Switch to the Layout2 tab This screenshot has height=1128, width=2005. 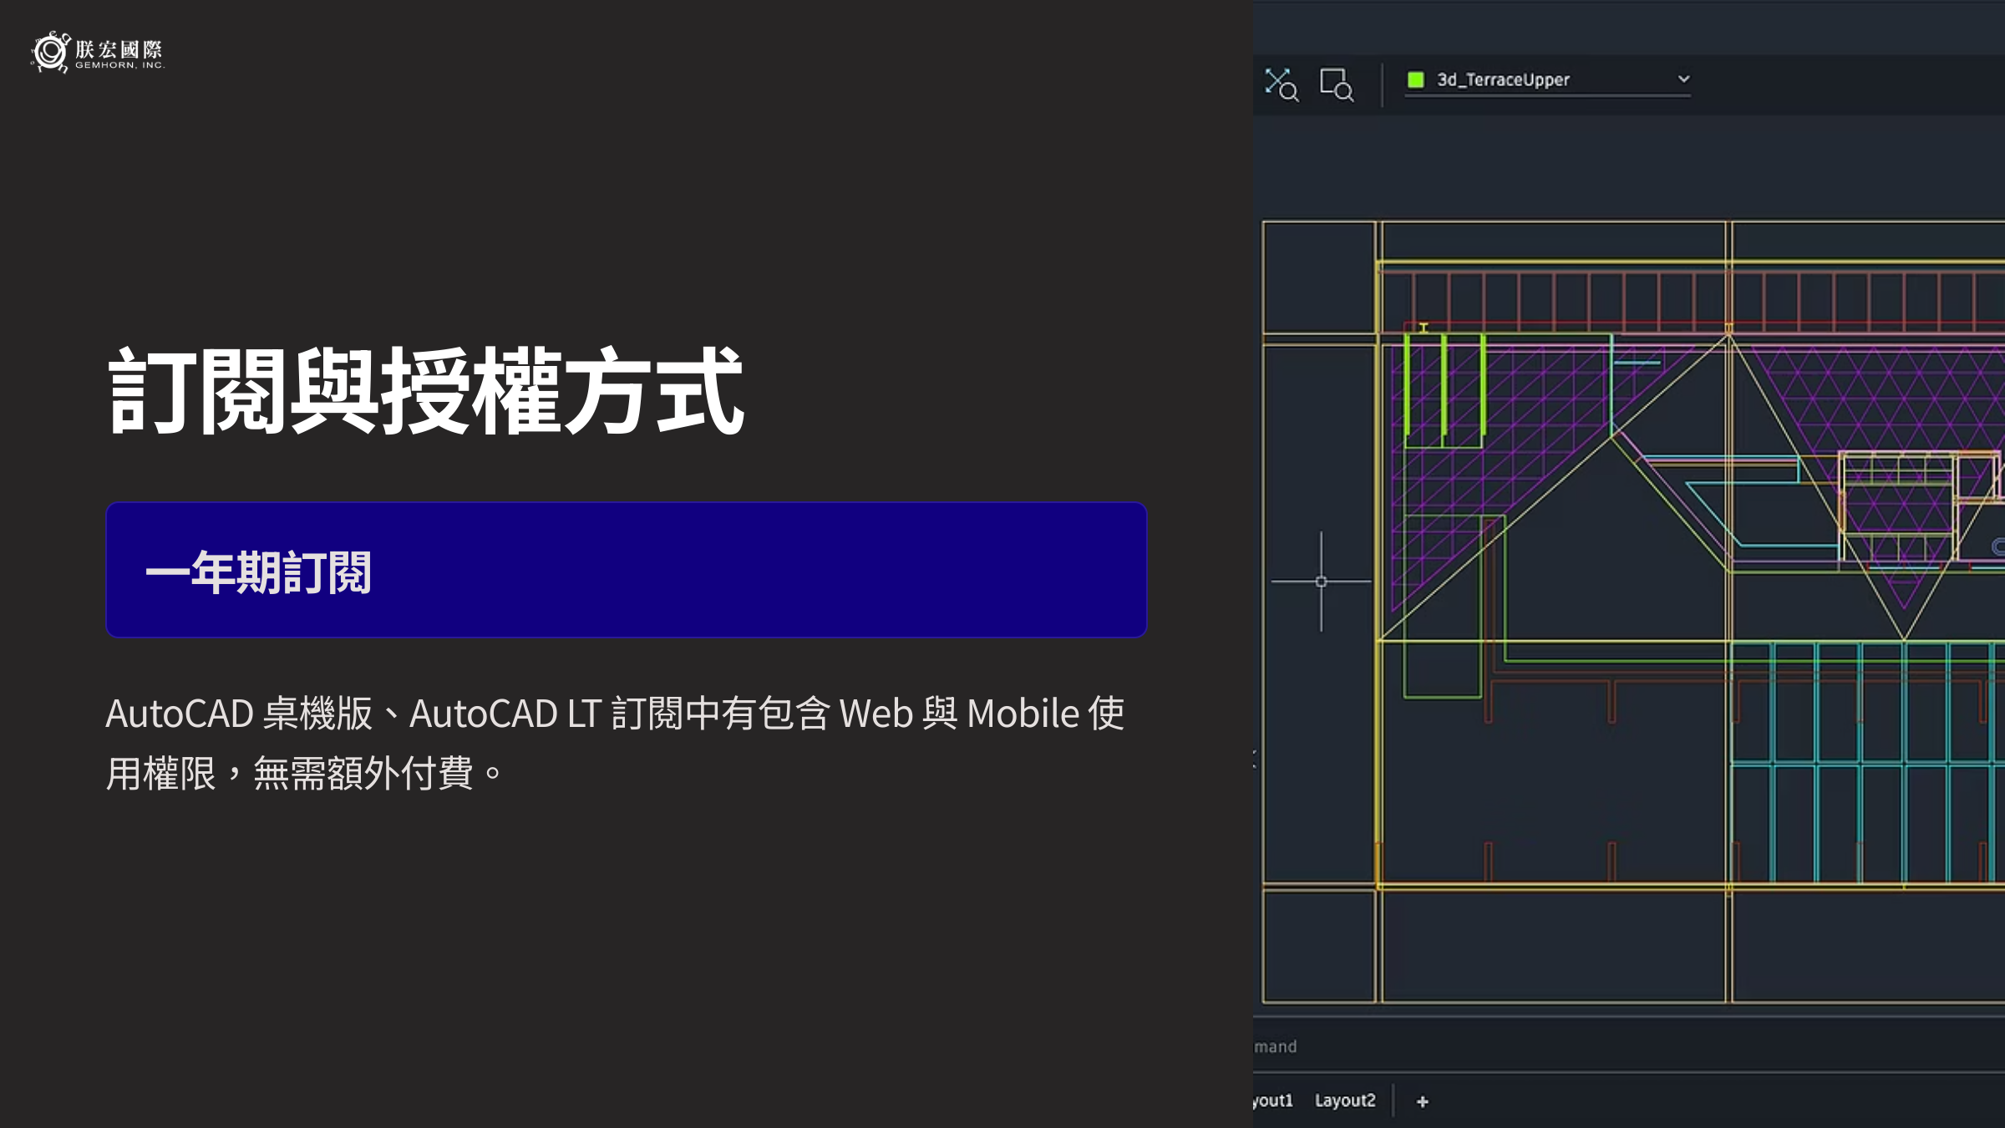point(1344,1100)
